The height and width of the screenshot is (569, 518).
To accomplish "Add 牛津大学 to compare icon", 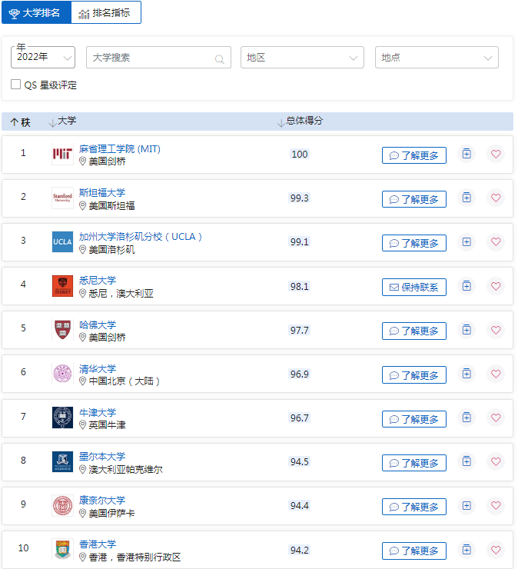I will click(x=467, y=418).
